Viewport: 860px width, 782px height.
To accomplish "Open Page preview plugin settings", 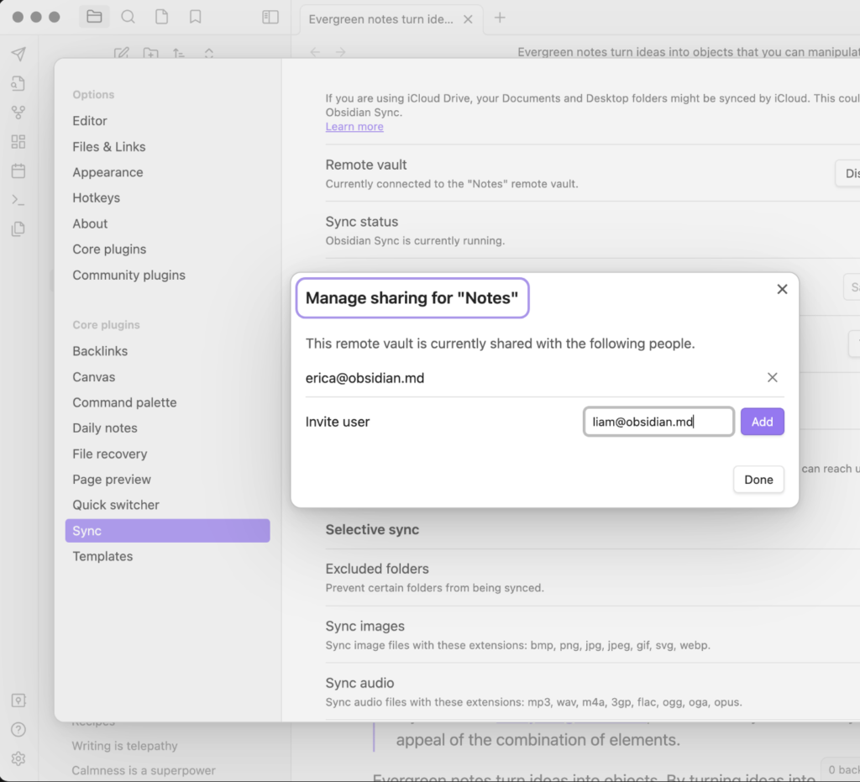I will [x=112, y=480].
